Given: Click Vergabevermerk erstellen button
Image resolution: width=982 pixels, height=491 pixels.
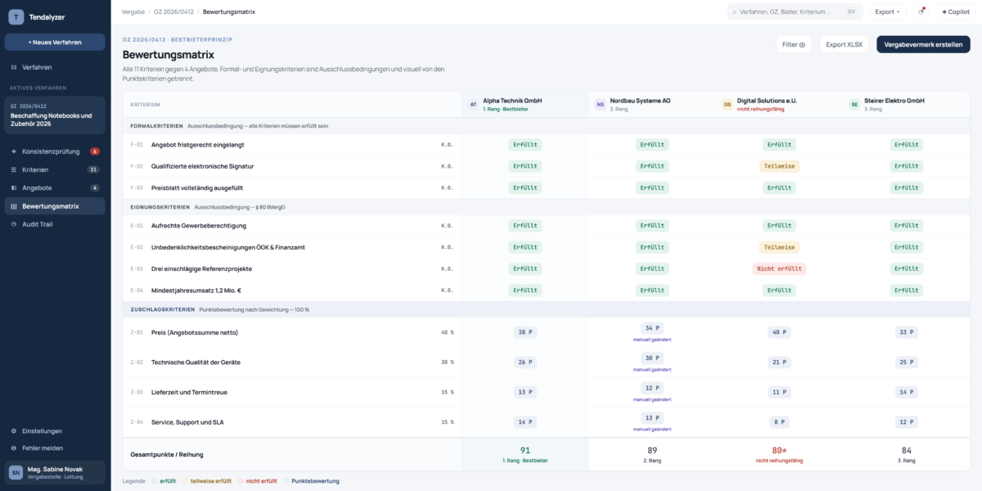Looking at the screenshot, I should tap(923, 44).
